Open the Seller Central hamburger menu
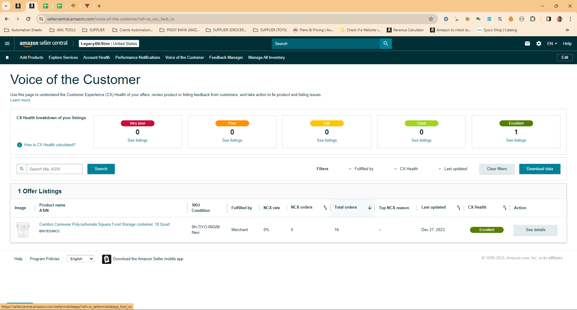The image size is (577, 310). pos(7,44)
